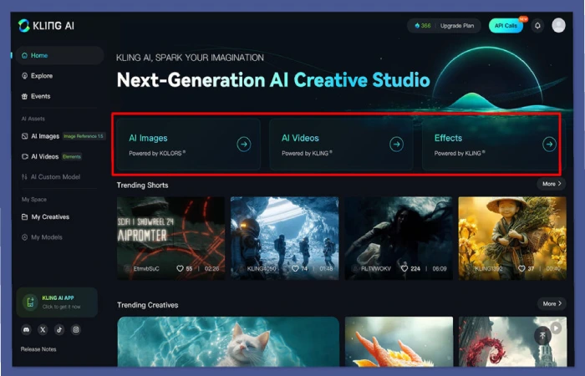585x376 pixels.
Task: Open AI Images in sidebar
Action: [40, 136]
